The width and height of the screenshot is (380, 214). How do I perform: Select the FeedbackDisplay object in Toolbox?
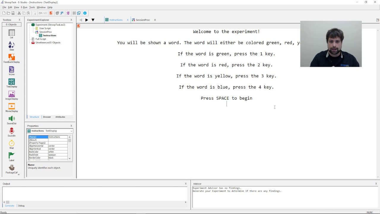coord(12,58)
